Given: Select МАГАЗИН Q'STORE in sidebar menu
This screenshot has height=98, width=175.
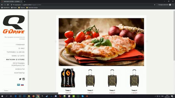Looking at the screenshot, I should pyautogui.click(x=15, y=60).
